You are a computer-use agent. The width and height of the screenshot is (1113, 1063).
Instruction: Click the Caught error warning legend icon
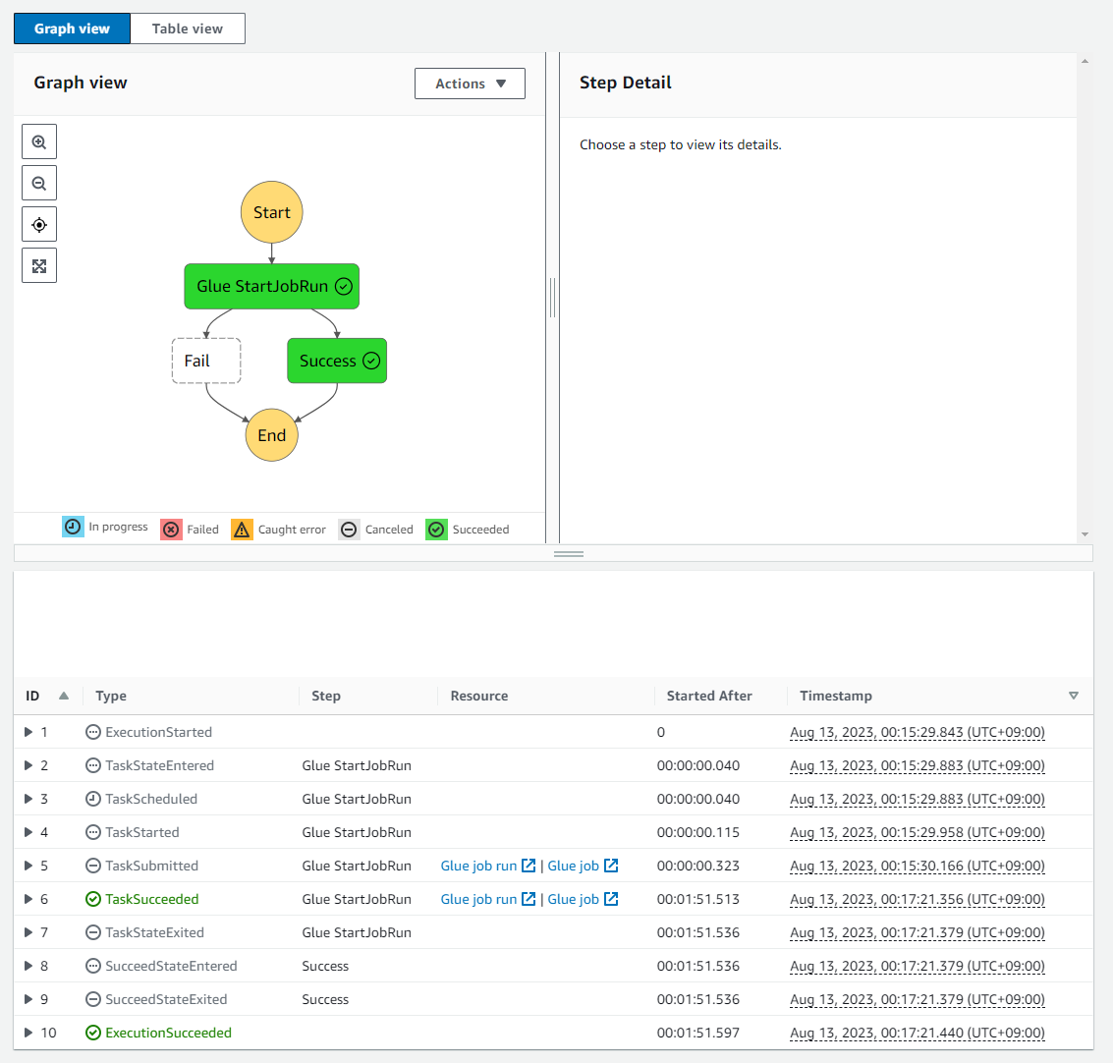[242, 530]
